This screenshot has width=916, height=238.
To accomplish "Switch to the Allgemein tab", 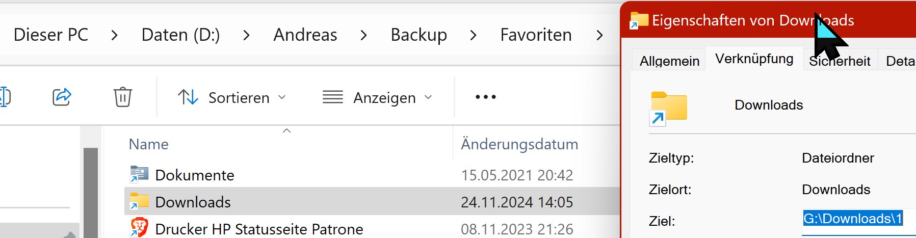I will coord(669,61).
